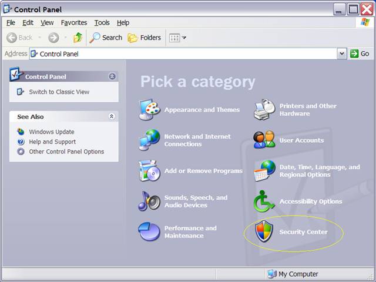The width and height of the screenshot is (376, 282).
Task: Collapse the See Also pane
Action: tap(112, 116)
